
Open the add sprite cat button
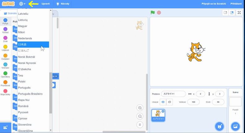(x=220, y=126)
